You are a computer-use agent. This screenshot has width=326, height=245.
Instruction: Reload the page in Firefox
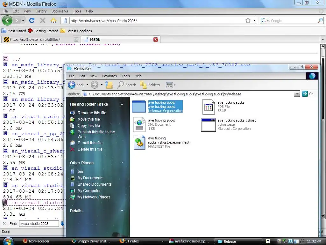[x=32, y=20]
